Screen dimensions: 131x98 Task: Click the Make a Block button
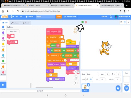tap(13, 31)
